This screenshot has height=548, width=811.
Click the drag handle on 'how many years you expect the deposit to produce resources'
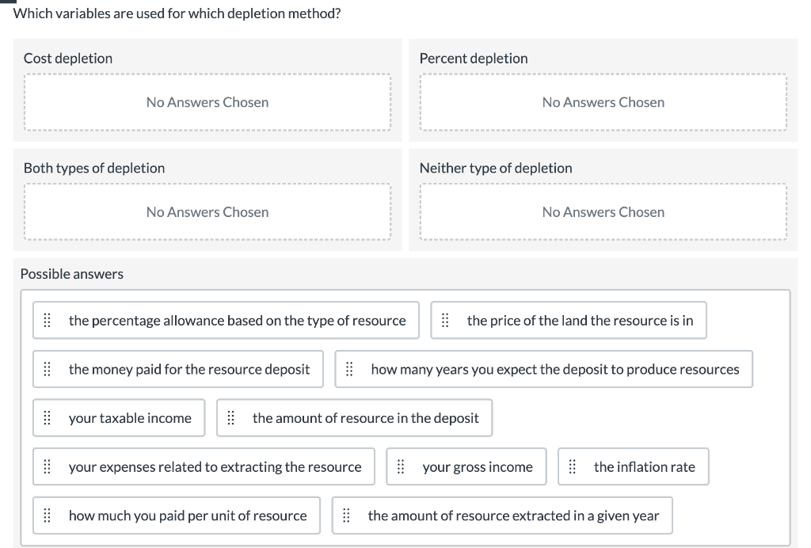(x=348, y=369)
